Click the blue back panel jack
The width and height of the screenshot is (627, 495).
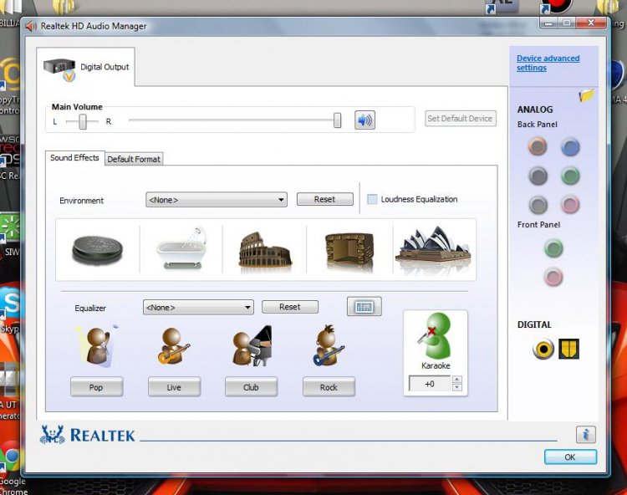click(570, 147)
